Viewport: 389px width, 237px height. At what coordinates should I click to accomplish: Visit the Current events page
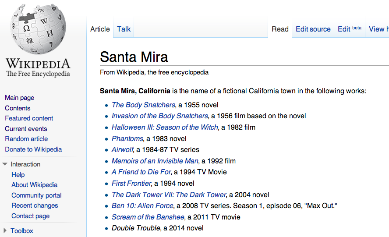tap(26, 129)
